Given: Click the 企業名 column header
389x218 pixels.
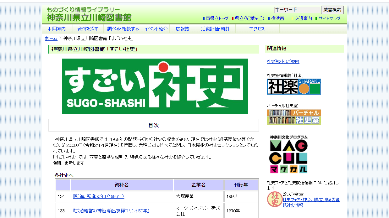Looking at the screenshot, I should (199, 185).
